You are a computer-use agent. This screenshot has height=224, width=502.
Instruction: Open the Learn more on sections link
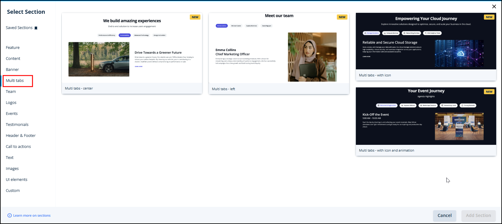click(x=32, y=215)
